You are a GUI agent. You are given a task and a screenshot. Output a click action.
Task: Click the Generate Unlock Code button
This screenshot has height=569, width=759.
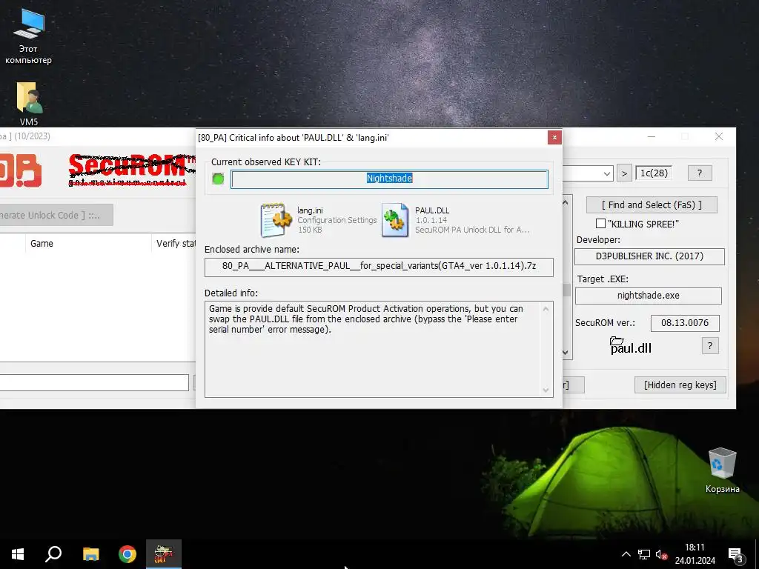[56, 215]
